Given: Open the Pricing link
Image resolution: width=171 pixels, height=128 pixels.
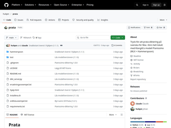Looking at the screenshot, I should pyautogui.click(x=90, y=5).
